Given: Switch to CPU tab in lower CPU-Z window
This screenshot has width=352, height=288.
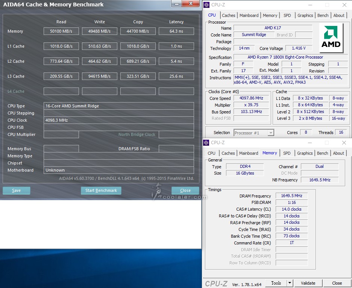Looking at the screenshot, I should click(x=211, y=153).
